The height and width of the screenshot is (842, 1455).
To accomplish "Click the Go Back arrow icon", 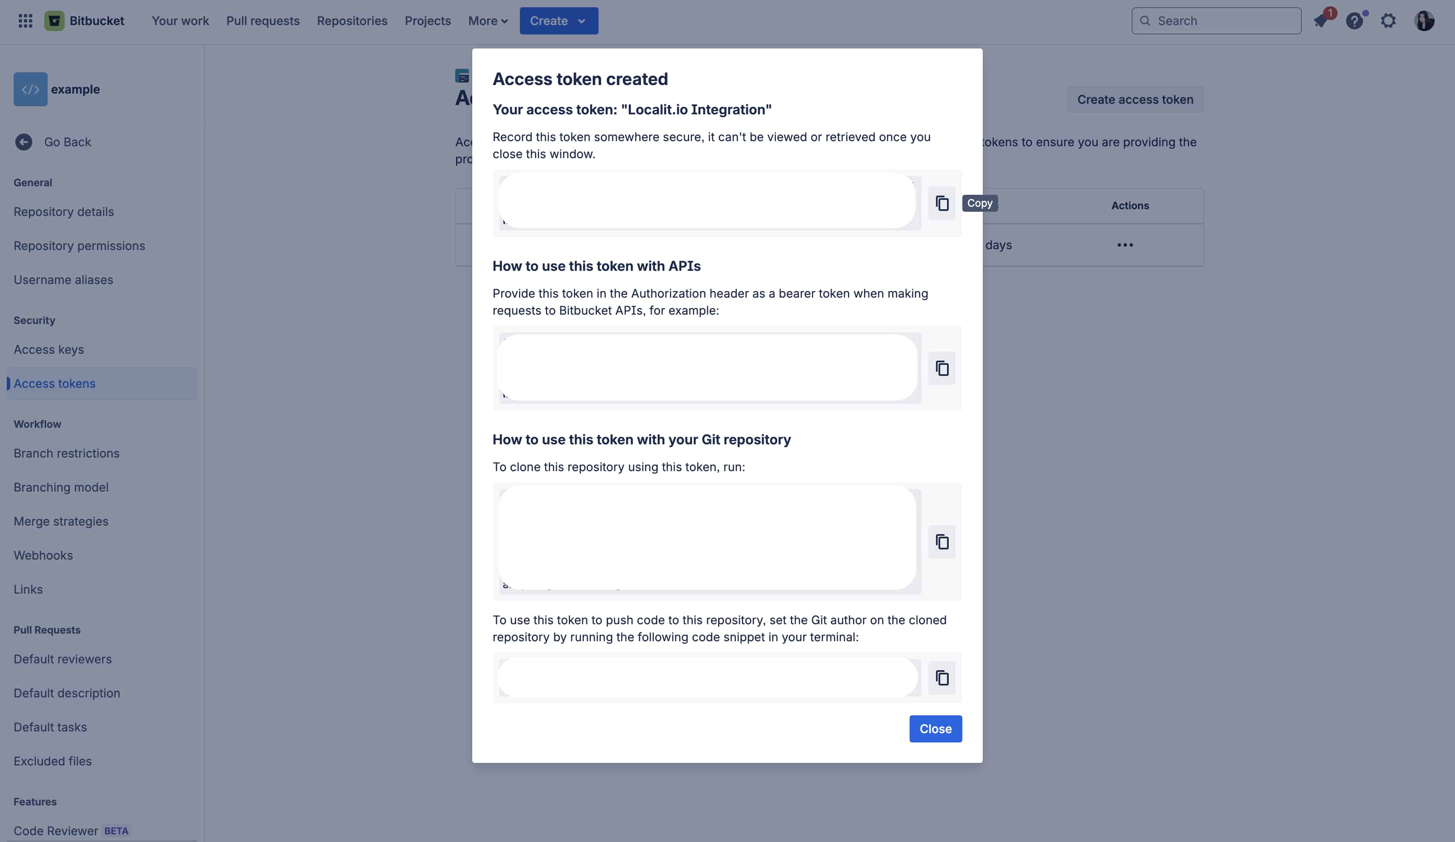I will [x=24, y=142].
